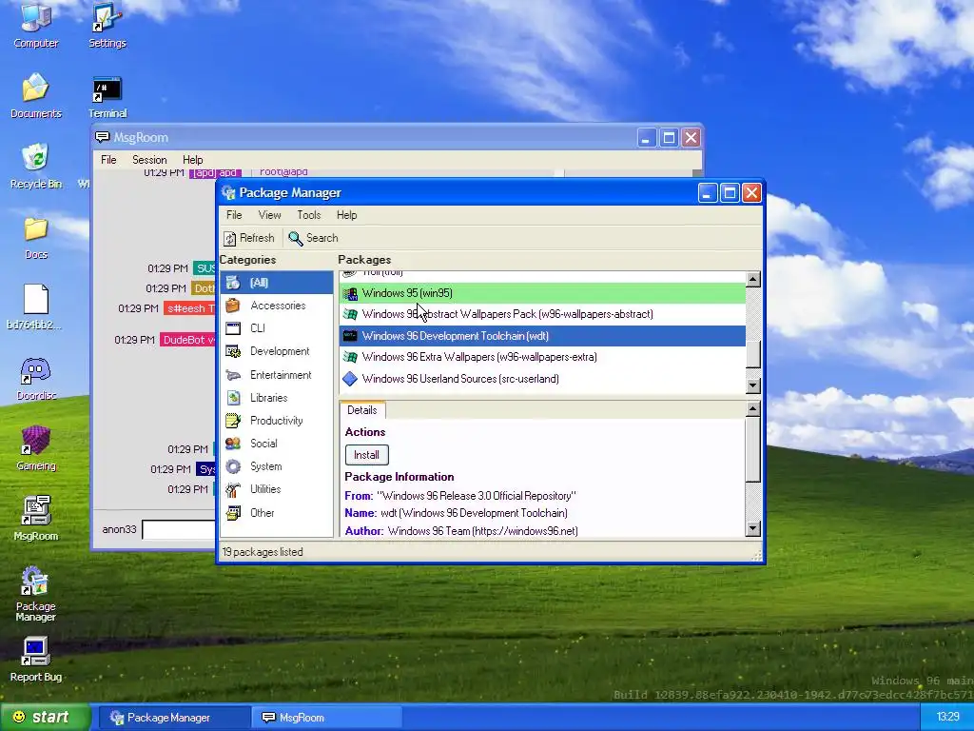Open the Package Manager desktop shortcut
Viewport: 974px width, 731px height.
pos(35,592)
